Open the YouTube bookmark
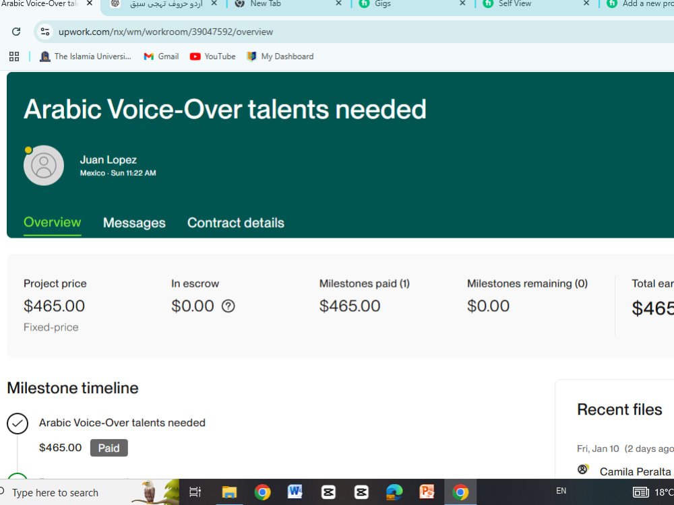The height and width of the screenshot is (505, 674). tap(213, 57)
